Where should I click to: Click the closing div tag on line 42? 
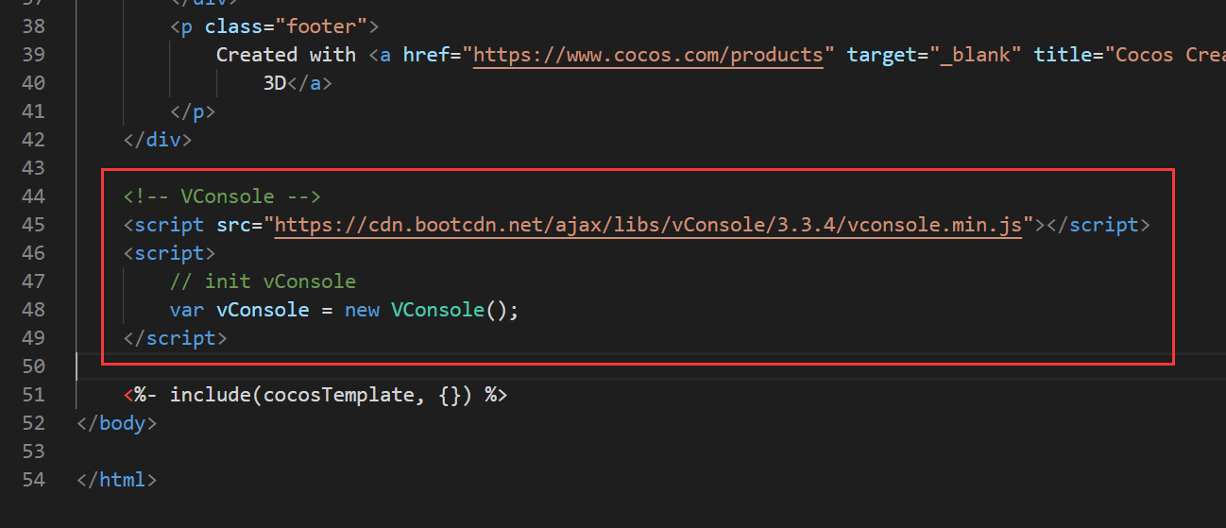coord(158,140)
